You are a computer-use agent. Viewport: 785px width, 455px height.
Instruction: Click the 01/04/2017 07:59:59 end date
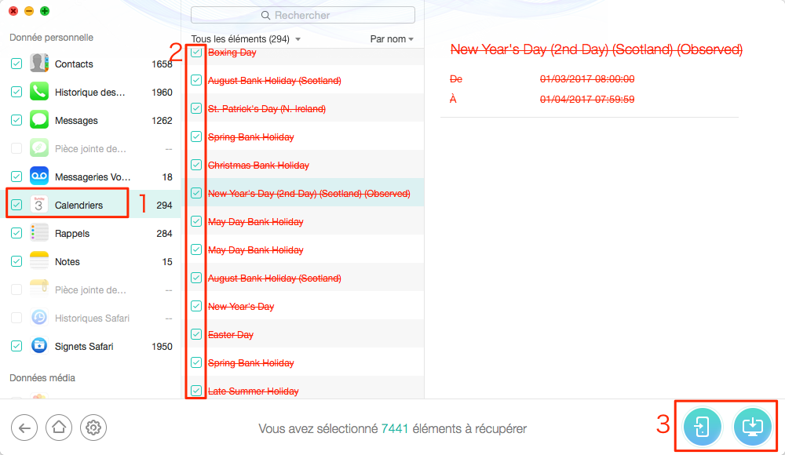tap(587, 99)
